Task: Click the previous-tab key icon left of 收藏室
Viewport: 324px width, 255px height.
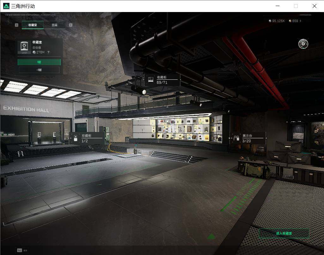Action: click(17, 25)
